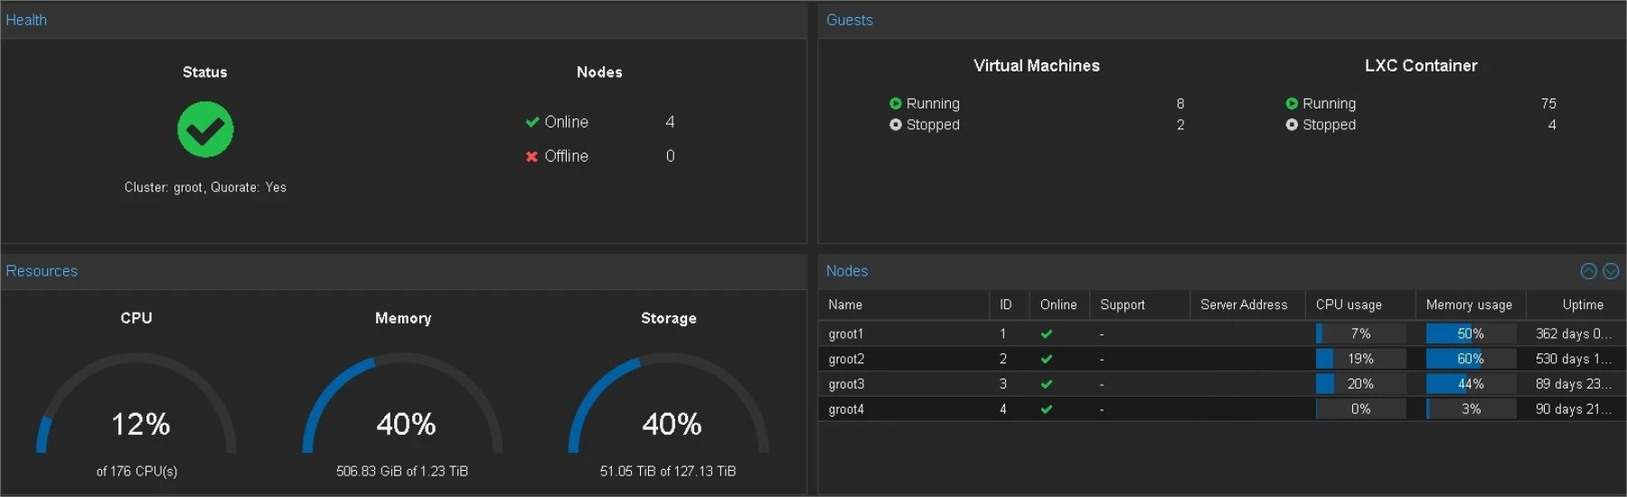Click the Health panel title
The image size is (1627, 497).
click(26, 20)
